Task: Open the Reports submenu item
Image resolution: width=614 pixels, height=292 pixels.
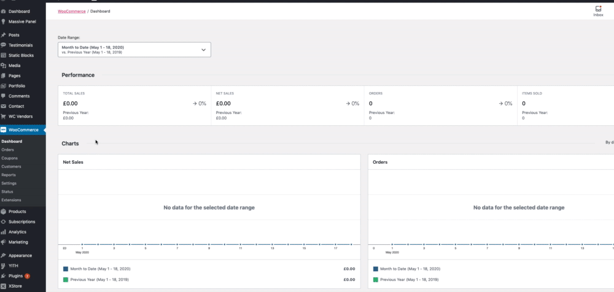Action: [9, 175]
